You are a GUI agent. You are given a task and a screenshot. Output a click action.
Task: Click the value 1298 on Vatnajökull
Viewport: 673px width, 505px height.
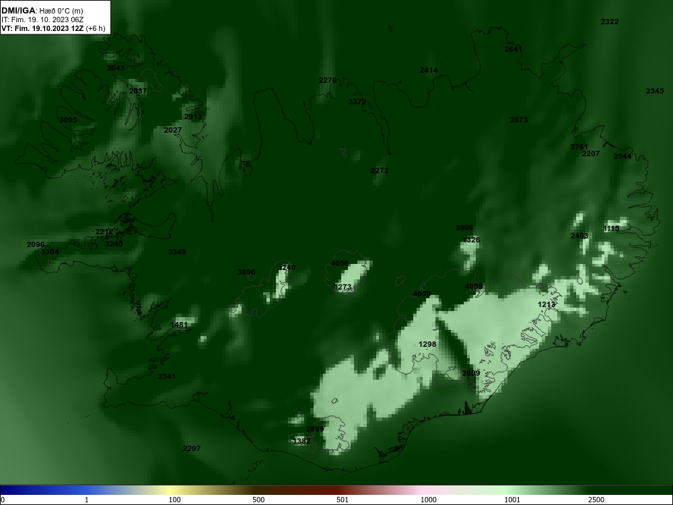(427, 344)
